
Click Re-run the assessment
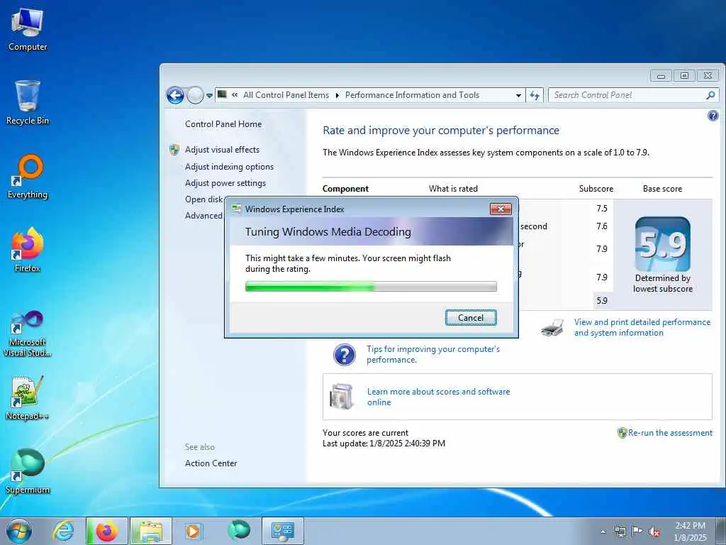[x=670, y=433]
